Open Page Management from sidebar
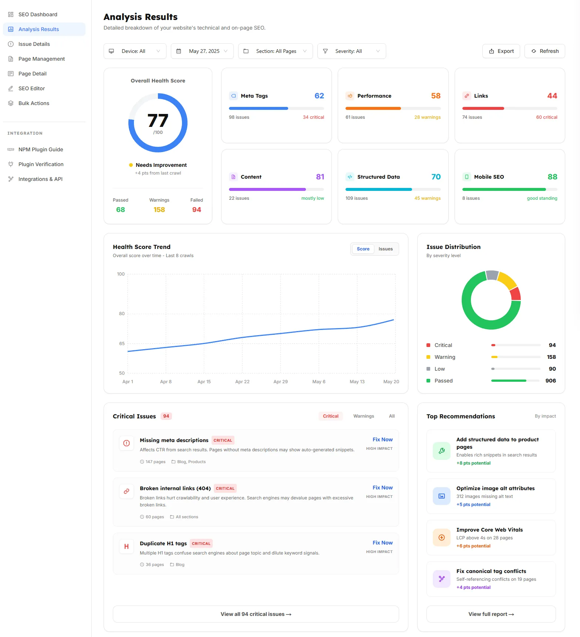The width and height of the screenshot is (580, 637). click(44, 59)
